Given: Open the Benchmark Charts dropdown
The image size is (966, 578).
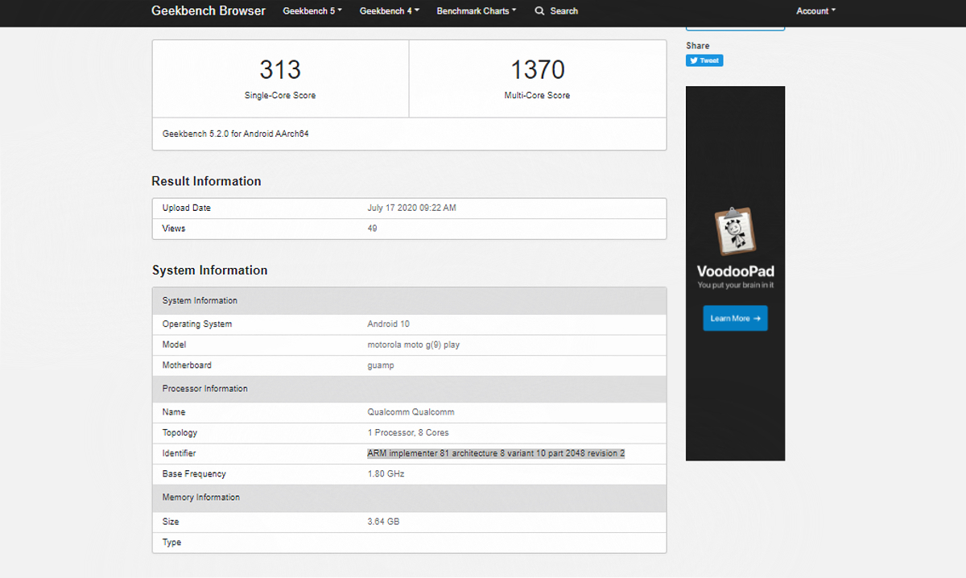Looking at the screenshot, I should 476,11.
